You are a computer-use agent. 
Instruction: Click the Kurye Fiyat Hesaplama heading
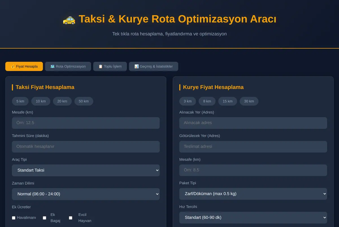click(213, 87)
